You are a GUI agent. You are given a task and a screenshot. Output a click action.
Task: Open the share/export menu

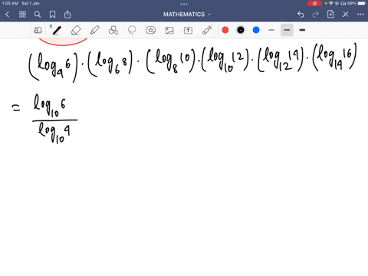[x=67, y=15]
